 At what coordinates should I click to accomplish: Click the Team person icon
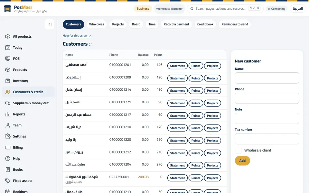click(x=8, y=125)
